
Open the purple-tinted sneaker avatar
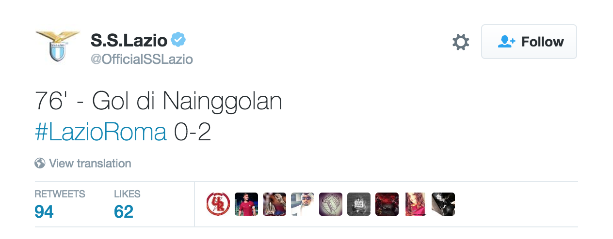pos(331,204)
